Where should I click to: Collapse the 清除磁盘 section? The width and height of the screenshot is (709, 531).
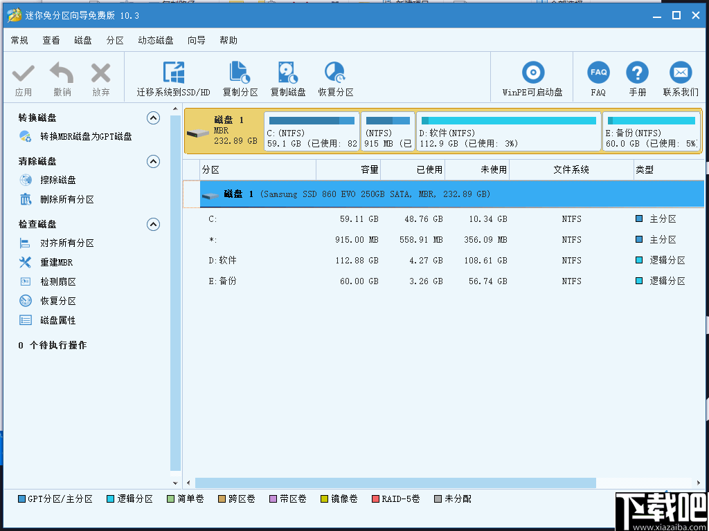coord(153,161)
